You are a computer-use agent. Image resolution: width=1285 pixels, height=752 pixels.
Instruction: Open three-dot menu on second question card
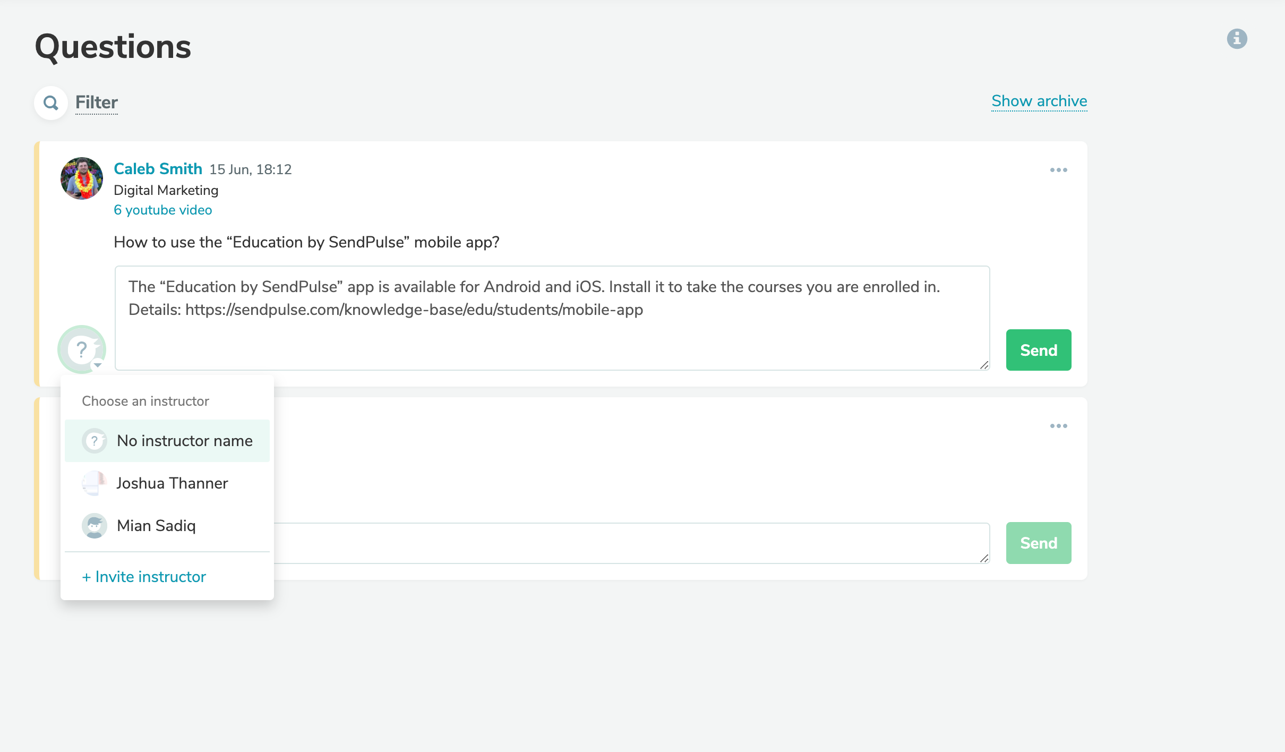[x=1058, y=426]
